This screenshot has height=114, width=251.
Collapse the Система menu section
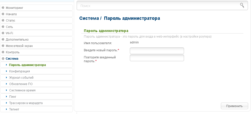(x=12, y=59)
